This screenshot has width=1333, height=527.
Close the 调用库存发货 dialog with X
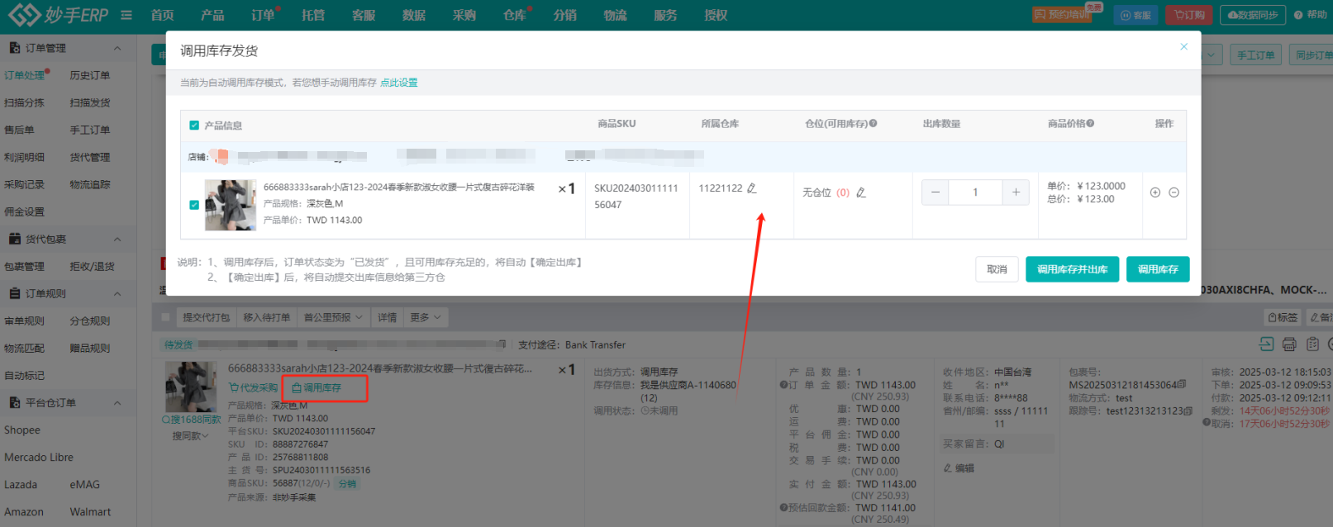tap(1183, 47)
